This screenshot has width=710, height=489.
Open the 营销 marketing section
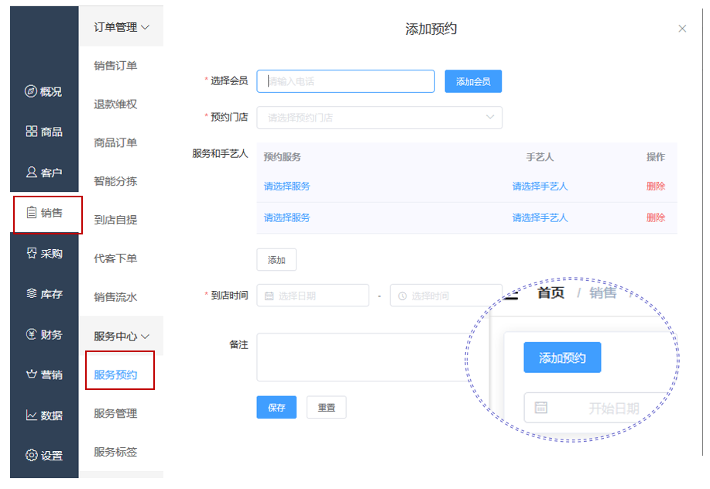click(44, 374)
